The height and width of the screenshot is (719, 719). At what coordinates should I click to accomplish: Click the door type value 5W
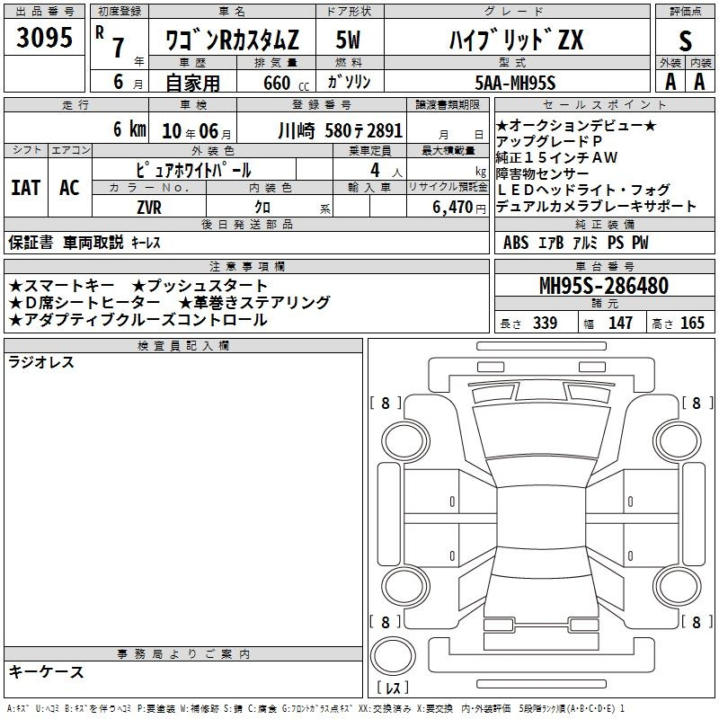click(x=349, y=40)
